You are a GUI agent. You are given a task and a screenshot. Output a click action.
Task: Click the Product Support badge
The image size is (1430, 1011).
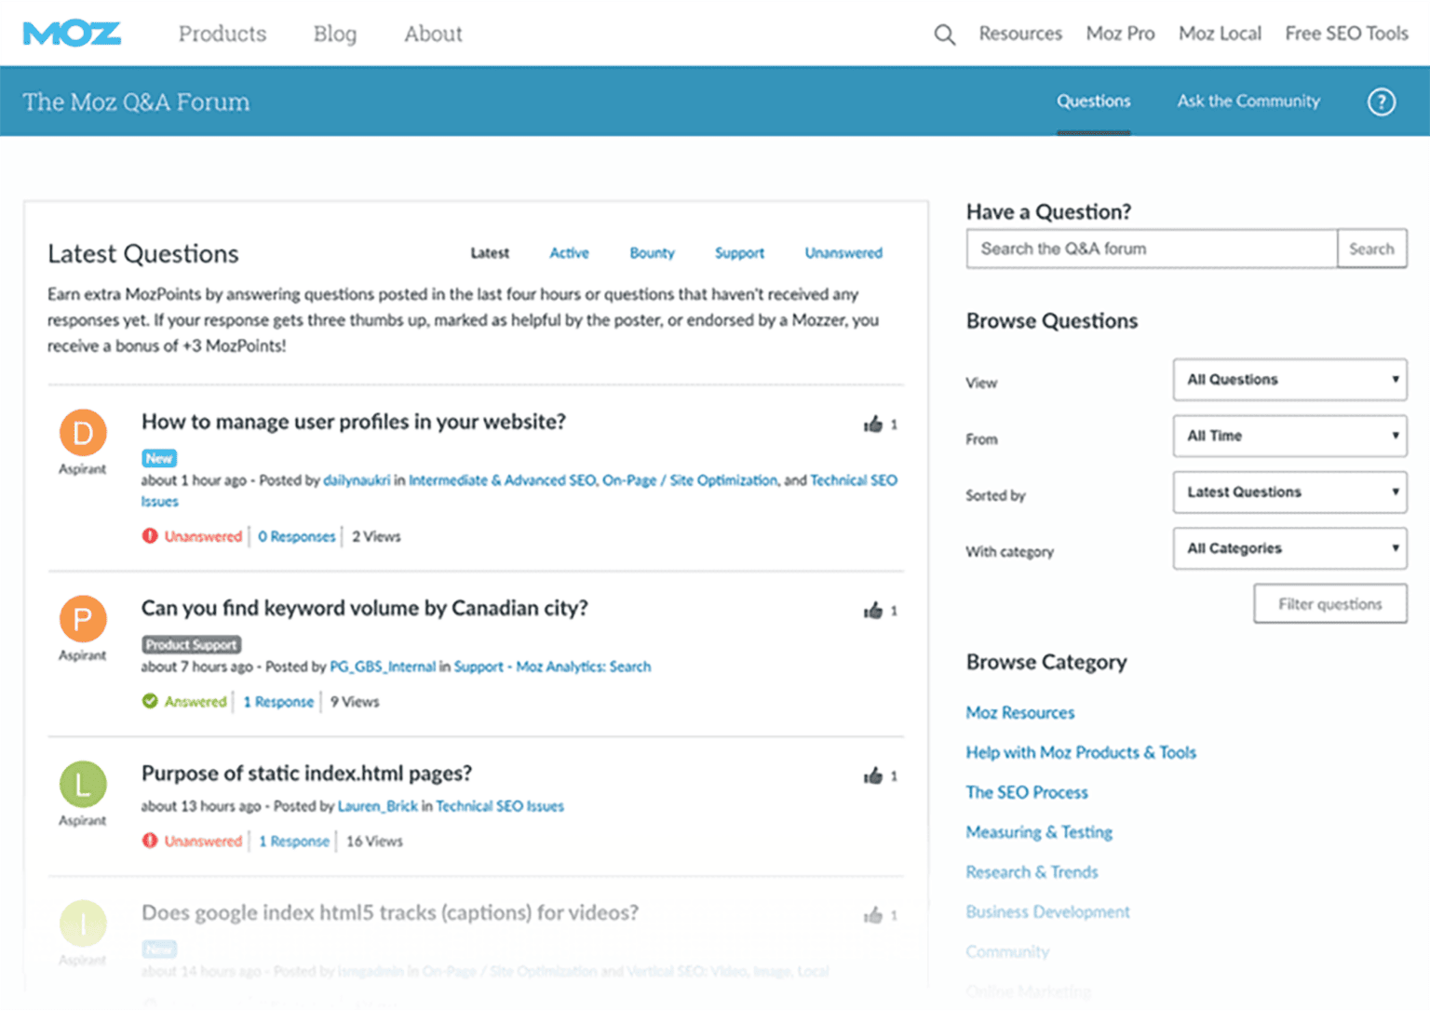point(191,643)
